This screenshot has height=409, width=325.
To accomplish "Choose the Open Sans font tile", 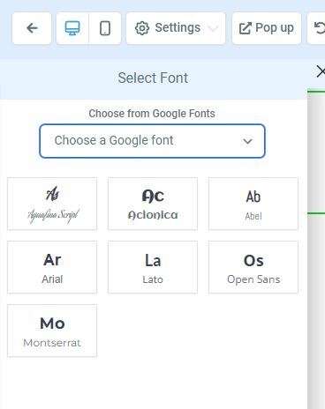I will (x=253, y=267).
